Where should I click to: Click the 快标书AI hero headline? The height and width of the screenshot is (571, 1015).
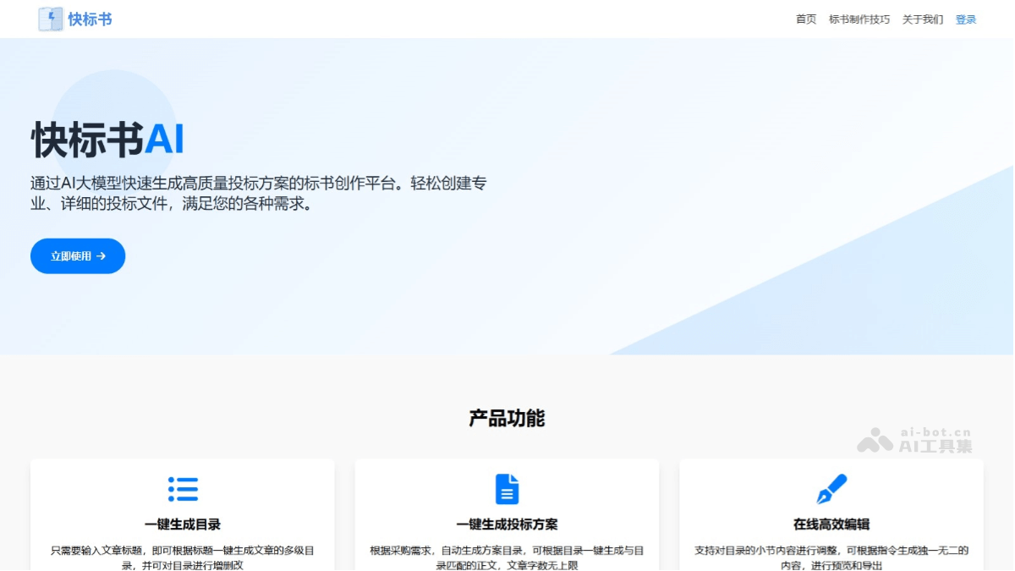pos(107,140)
